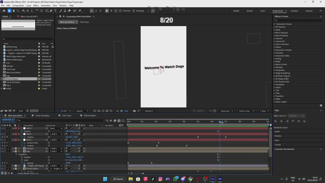Toggle Motion Blur enable icon in timeline
Image resolution: width=325 pixels, height=183 pixels.
[x=119, y=120]
